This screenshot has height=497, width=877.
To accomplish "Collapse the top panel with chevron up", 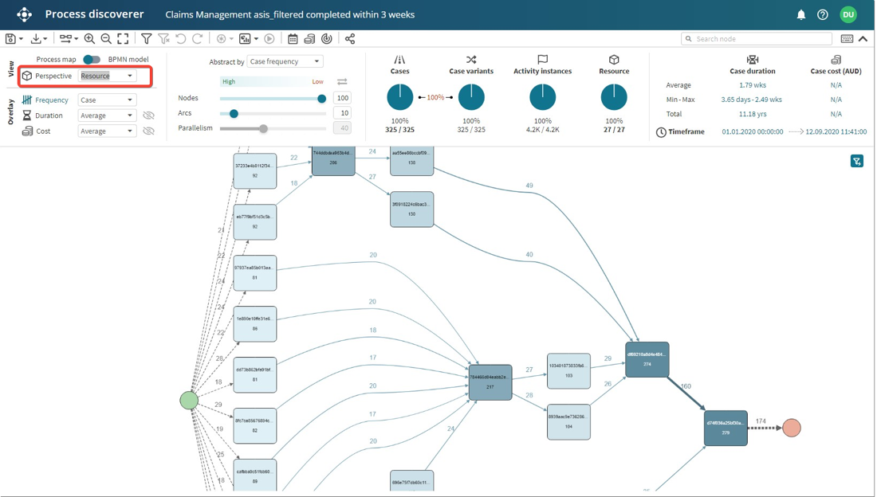I will [x=863, y=38].
